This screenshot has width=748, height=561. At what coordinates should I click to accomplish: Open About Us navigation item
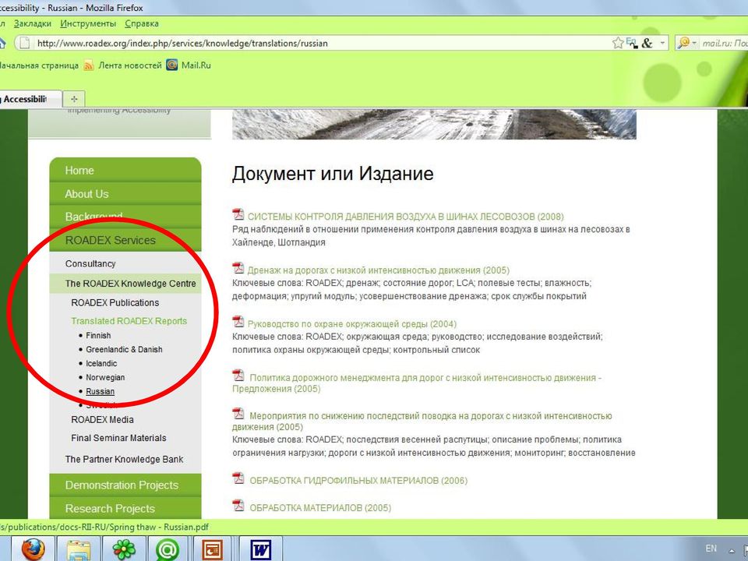(125, 194)
